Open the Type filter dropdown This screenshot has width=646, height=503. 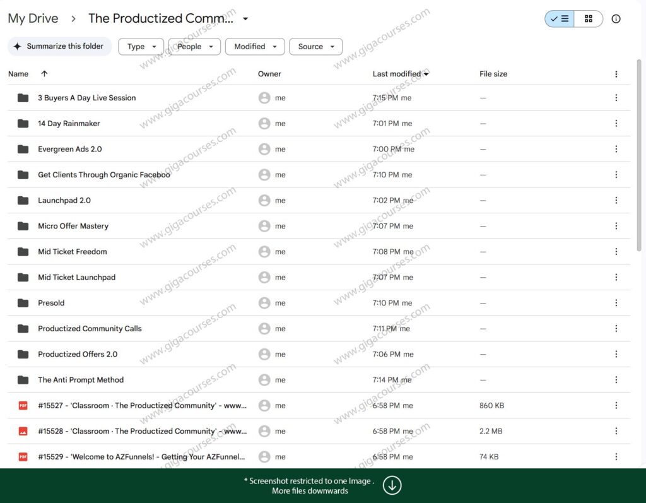[141, 46]
